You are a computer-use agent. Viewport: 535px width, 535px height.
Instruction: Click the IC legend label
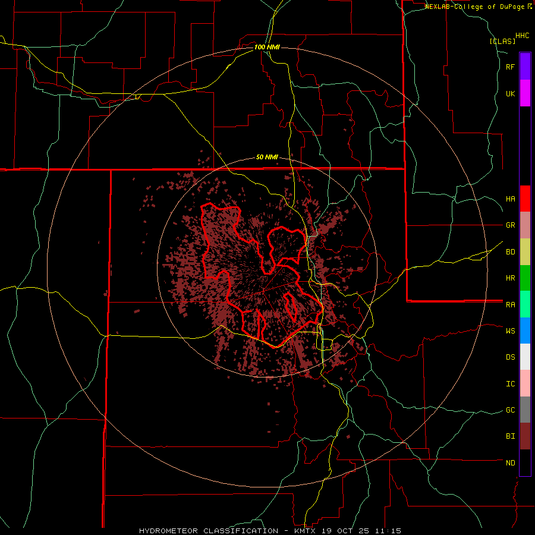(510, 383)
